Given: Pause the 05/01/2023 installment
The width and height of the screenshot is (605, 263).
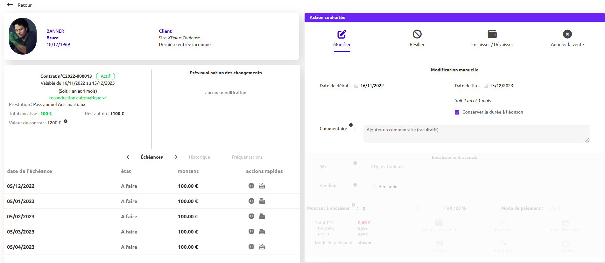Looking at the screenshot, I should [251, 201].
